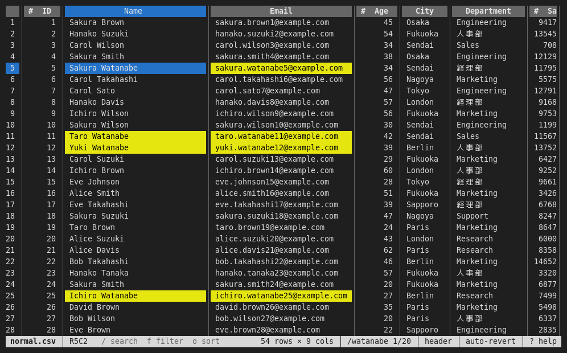Screen dimensions: 567x353
Task: Select city Tokyo in Carol Sato row
Action: [x=425, y=91]
